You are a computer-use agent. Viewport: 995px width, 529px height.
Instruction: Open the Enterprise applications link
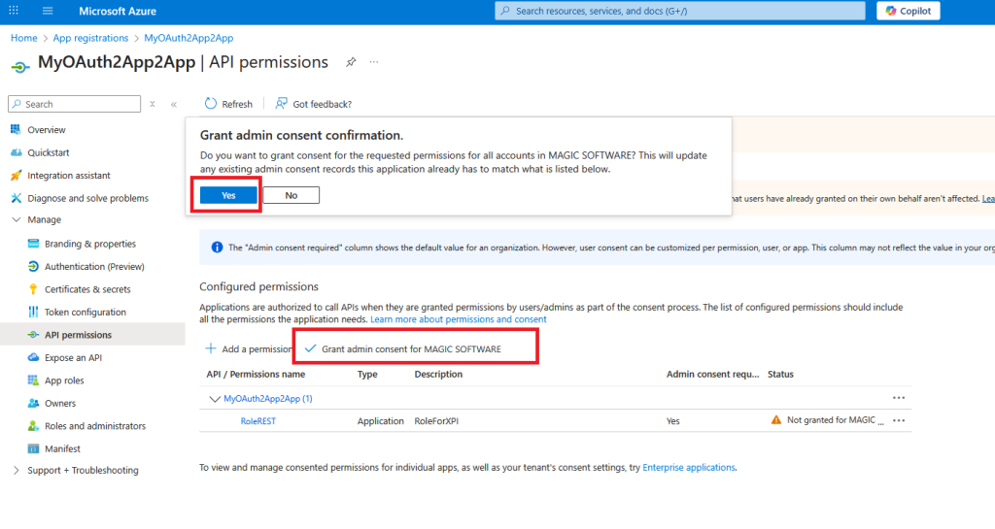[689, 468]
